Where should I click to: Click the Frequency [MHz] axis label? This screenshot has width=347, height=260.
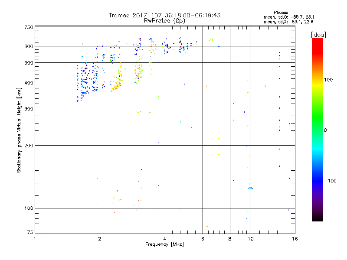click(x=164, y=244)
